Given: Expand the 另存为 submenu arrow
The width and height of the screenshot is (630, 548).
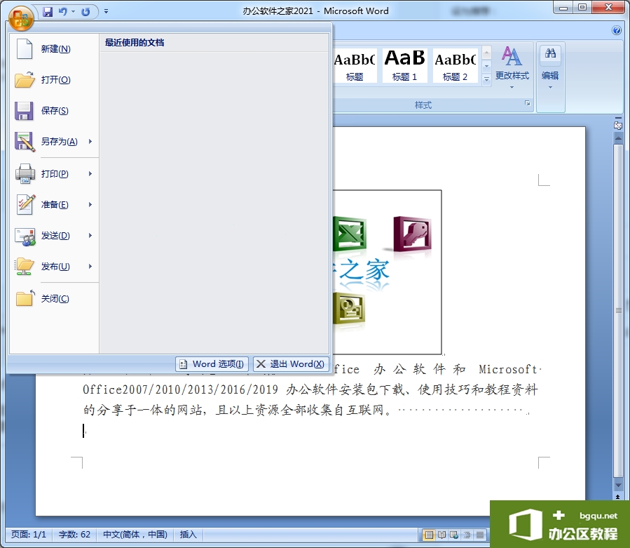Looking at the screenshot, I should (90, 142).
